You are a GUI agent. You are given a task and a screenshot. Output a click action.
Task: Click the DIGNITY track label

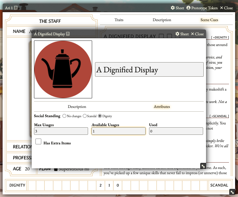17,185
